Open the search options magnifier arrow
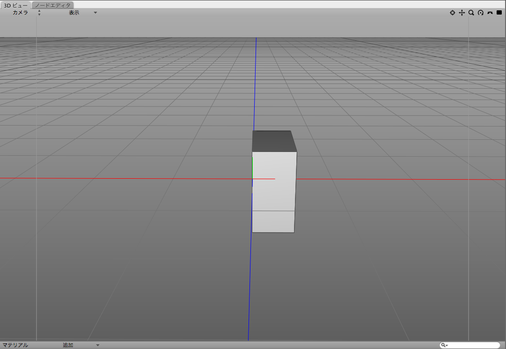The height and width of the screenshot is (349, 506). click(445, 345)
